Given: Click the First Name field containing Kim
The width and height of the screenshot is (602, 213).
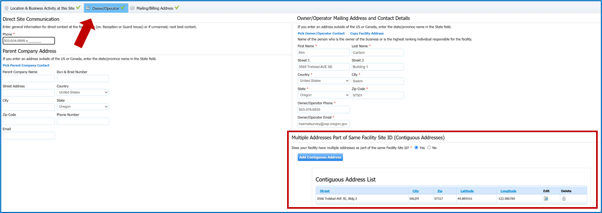Looking at the screenshot, I should click(x=323, y=52).
